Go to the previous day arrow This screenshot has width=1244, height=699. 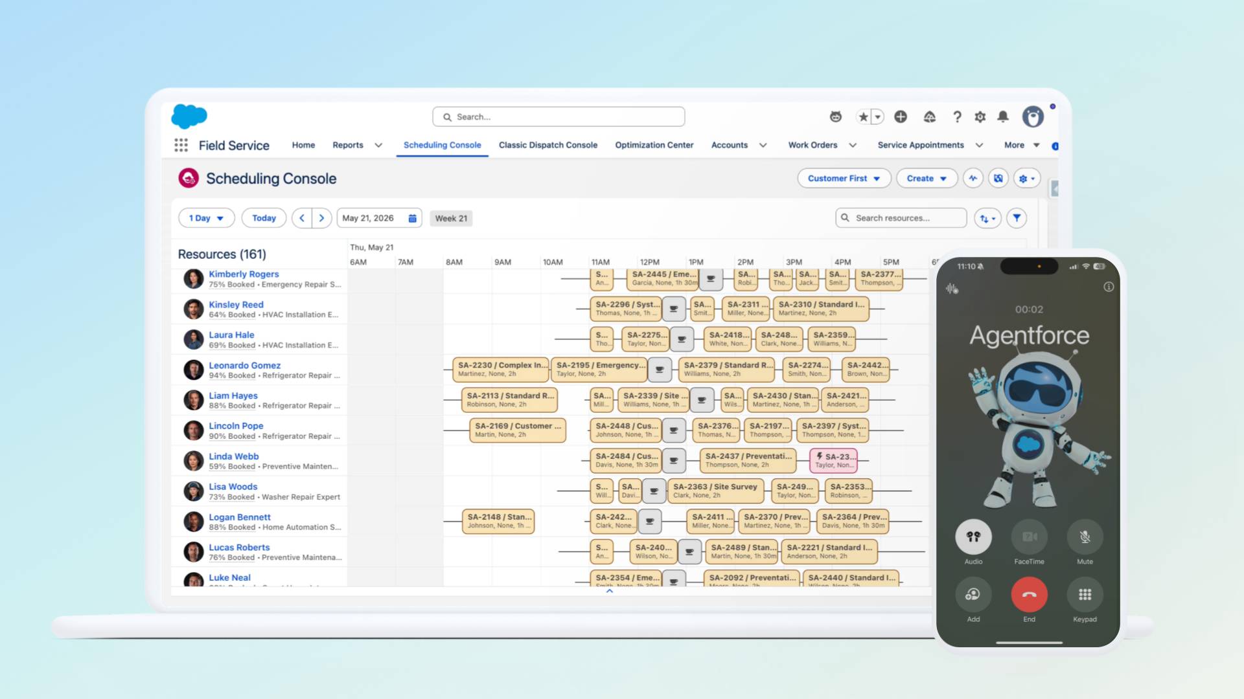coord(302,218)
